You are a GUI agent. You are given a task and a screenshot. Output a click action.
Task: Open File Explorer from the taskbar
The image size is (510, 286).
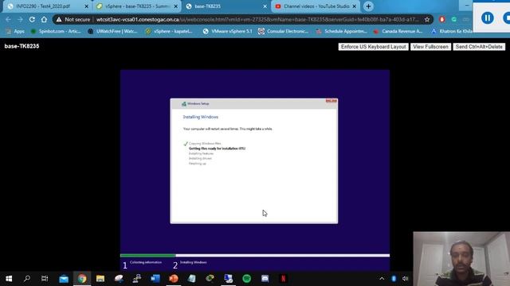[100, 278]
